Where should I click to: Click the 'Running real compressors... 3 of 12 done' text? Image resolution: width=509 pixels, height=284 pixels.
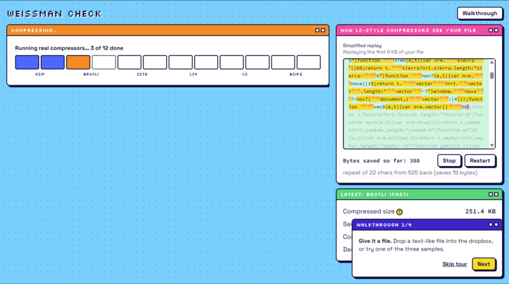pyautogui.click(x=69, y=48)
